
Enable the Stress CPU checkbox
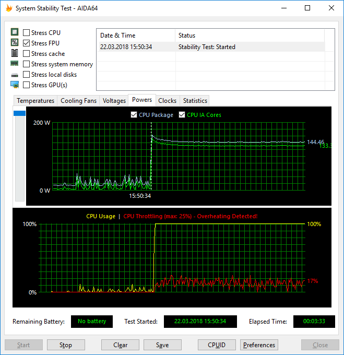click(x=26, y=32)
